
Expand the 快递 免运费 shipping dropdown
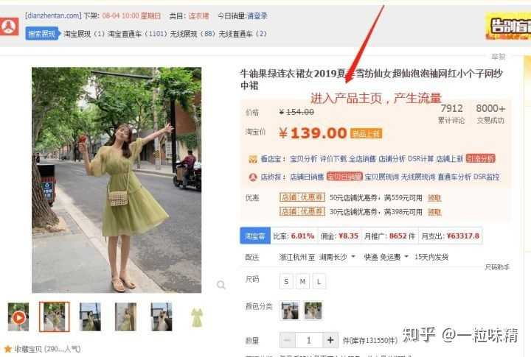(x=386, y=257)
